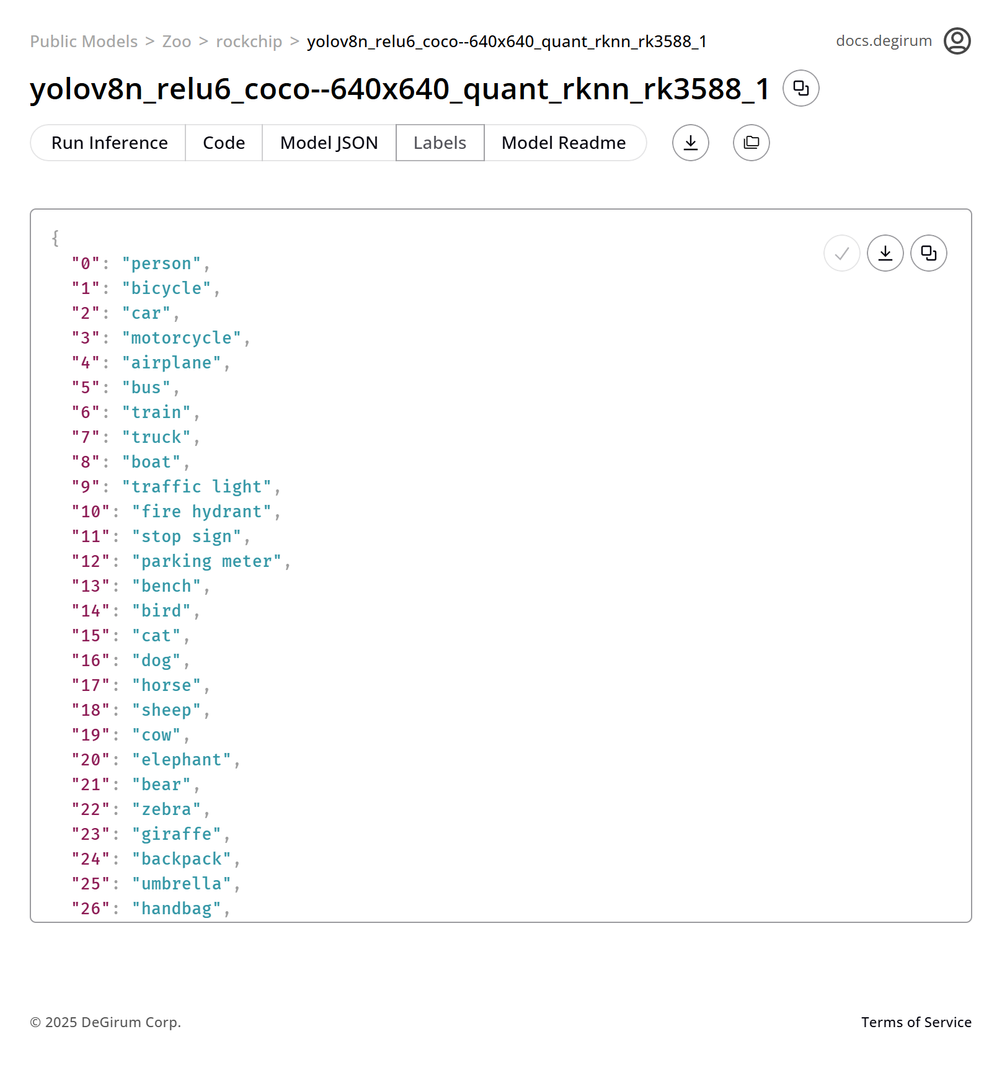The image size is (1002, 1078).
Task: Open the rockchip breadcrumb link
Action: coord(249,42)
